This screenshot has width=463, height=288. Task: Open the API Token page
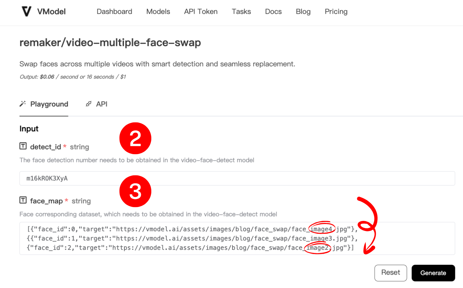[201, 11]
